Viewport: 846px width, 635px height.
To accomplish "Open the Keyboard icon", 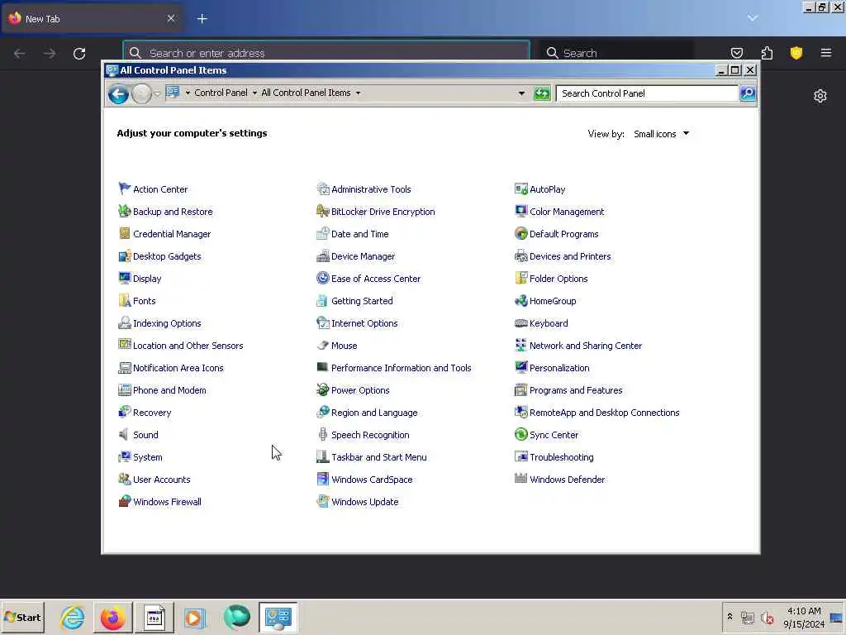I will pyautogui.click(x=520, y=323).
